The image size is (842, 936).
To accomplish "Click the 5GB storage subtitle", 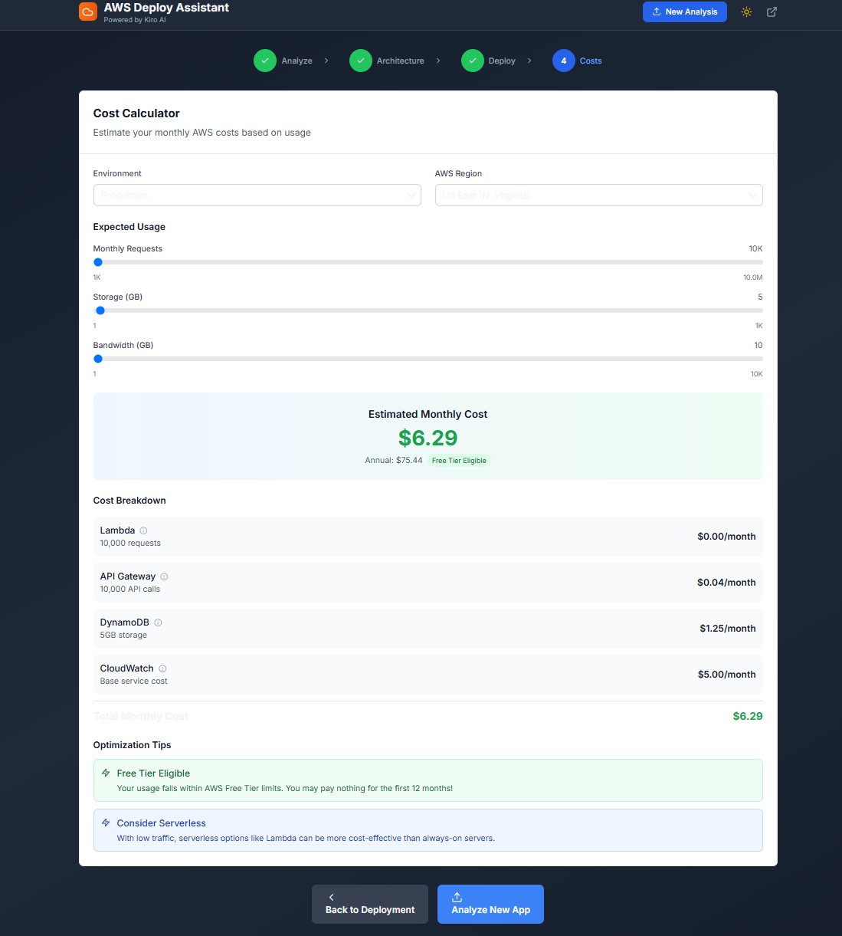I will click(123, 635).
